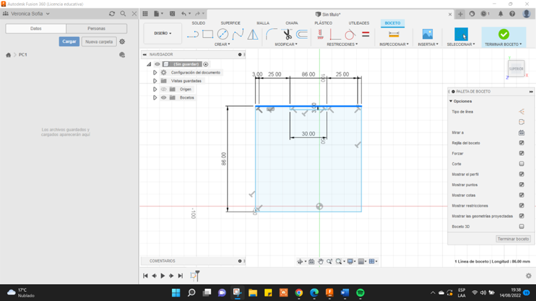This screenshot has width=536, height=301.
Task: Click the Measure tool under Inspeccionar
Action: pos(394,34)
